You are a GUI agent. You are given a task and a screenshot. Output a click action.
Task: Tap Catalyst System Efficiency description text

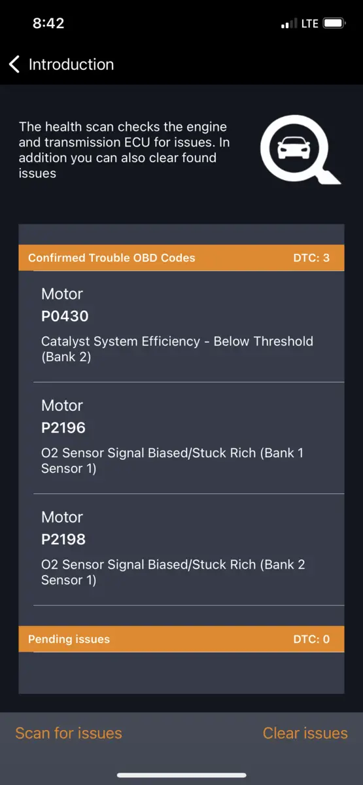coord(177,349)
